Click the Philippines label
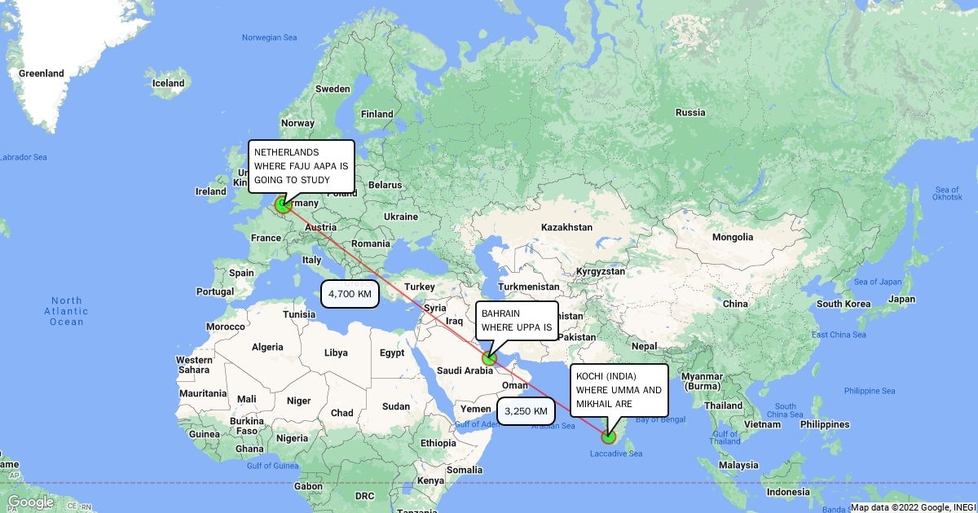The width and height of the screenshot is (978, 513). click(824, 424)
